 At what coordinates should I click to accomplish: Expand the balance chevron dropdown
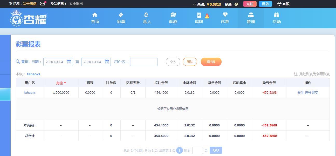(x=194, y=4)
